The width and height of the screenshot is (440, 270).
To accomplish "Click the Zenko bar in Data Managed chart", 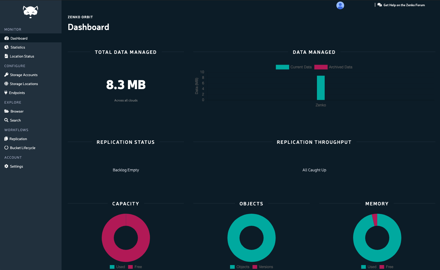I will click(321, 88).
